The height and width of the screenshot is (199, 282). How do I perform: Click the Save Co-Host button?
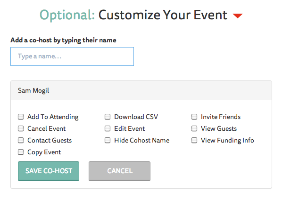point(49,171)
